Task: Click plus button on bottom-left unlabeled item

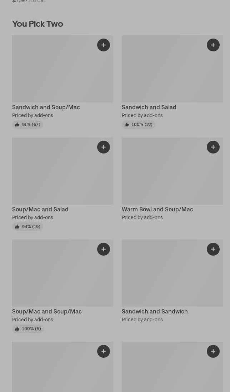Action: click(x=104, y=351)
